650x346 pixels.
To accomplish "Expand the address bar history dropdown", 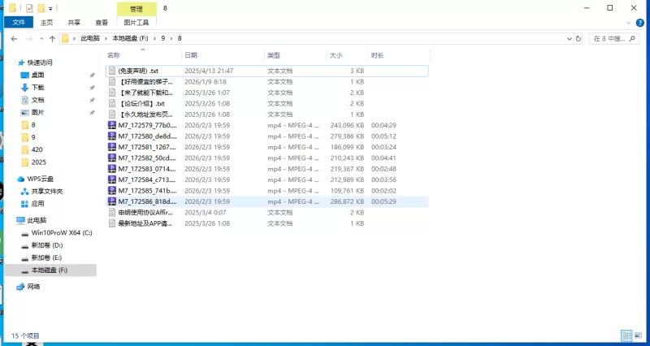I will (570, 38).
